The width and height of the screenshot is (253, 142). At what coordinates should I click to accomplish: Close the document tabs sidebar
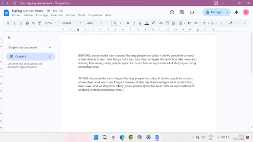click(10, 37)
